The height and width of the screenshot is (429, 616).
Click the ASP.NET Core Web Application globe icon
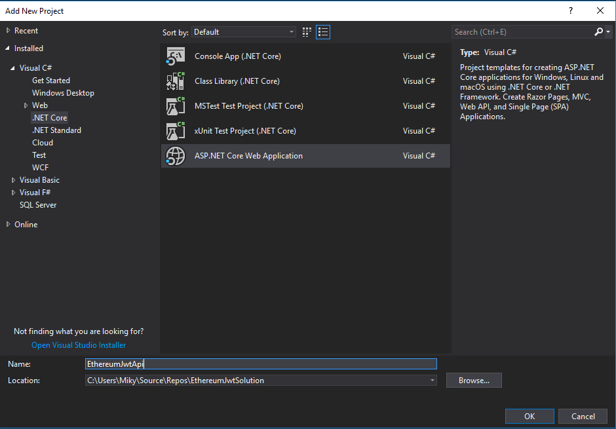tap(176, 156)
